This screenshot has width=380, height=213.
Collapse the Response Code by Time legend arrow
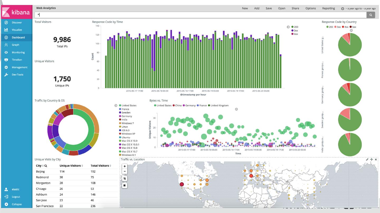(x=288, y=27)
